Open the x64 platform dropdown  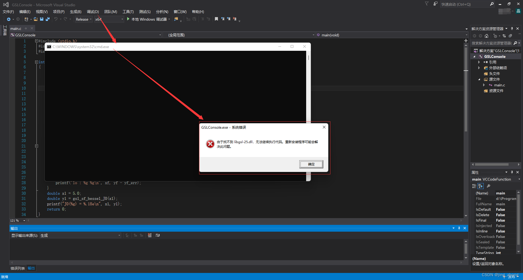(109, 19)
